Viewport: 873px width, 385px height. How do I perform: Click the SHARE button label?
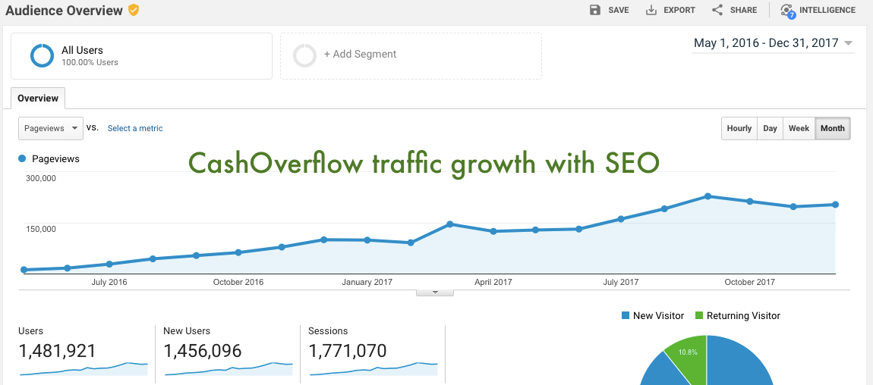(x=743, y=10)
